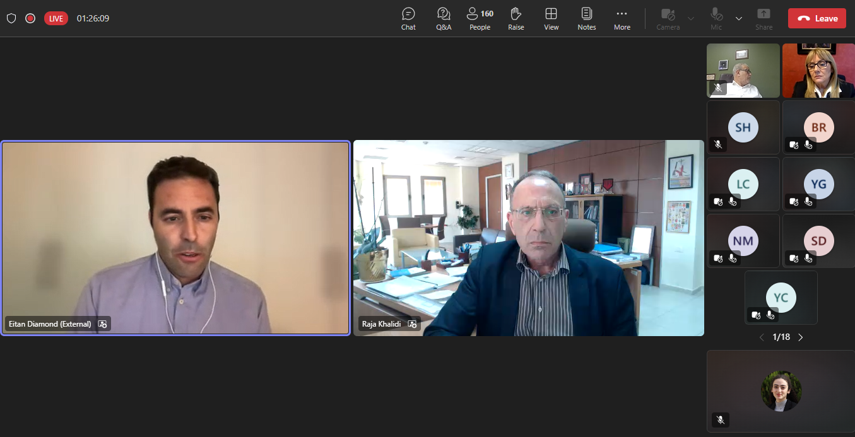Expand the Camera options dropdown arrow
The width and height of the screenshot is (855, 437).
pos(691,18)
